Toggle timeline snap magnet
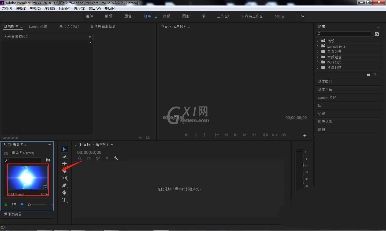This screenshot has width=386, height=231. [x=89, y=158]
